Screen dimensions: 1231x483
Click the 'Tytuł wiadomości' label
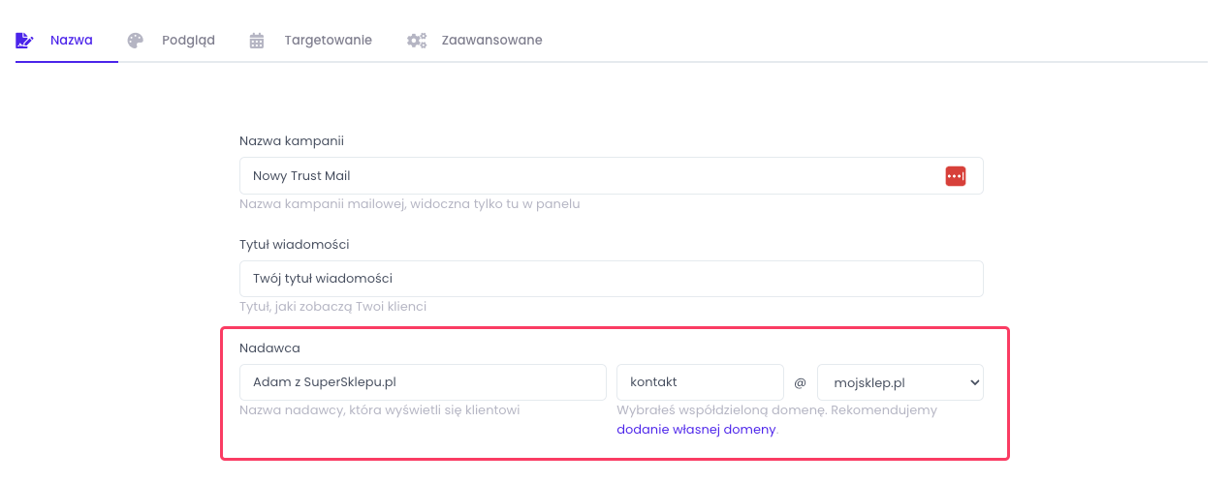point(295,244)
